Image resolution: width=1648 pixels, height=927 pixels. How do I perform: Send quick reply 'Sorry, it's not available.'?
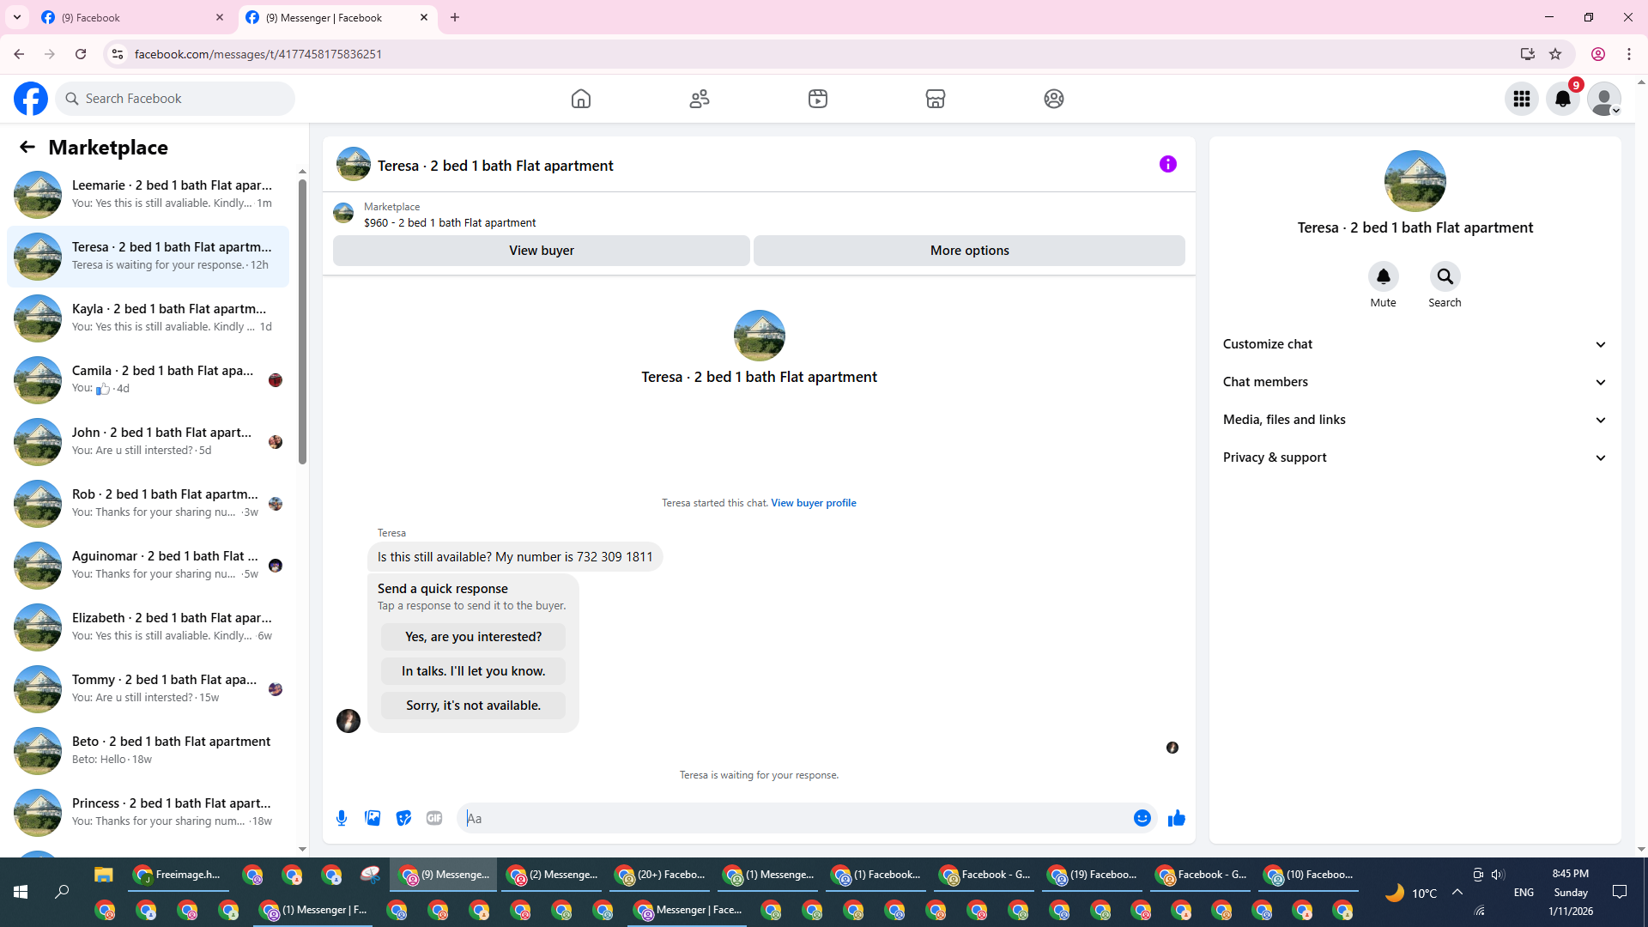click(x=474, y=706)
